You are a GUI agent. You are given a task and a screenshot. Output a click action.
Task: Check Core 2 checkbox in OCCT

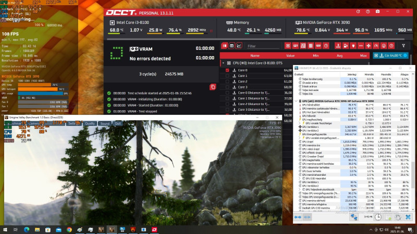227,82
